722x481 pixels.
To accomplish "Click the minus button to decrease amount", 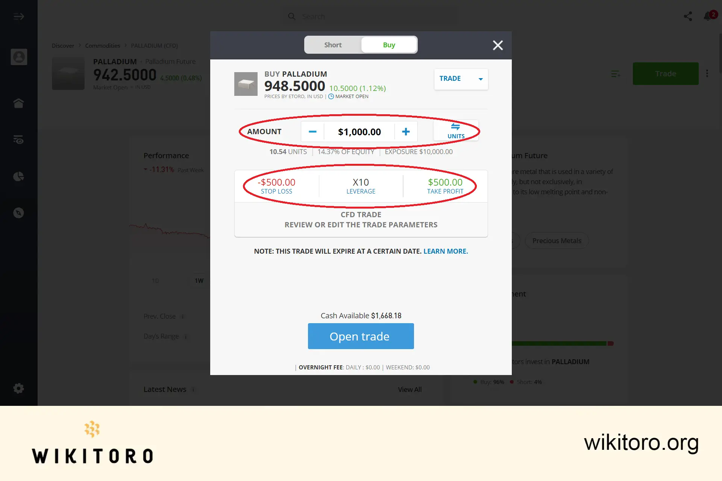I will [312, 131].
